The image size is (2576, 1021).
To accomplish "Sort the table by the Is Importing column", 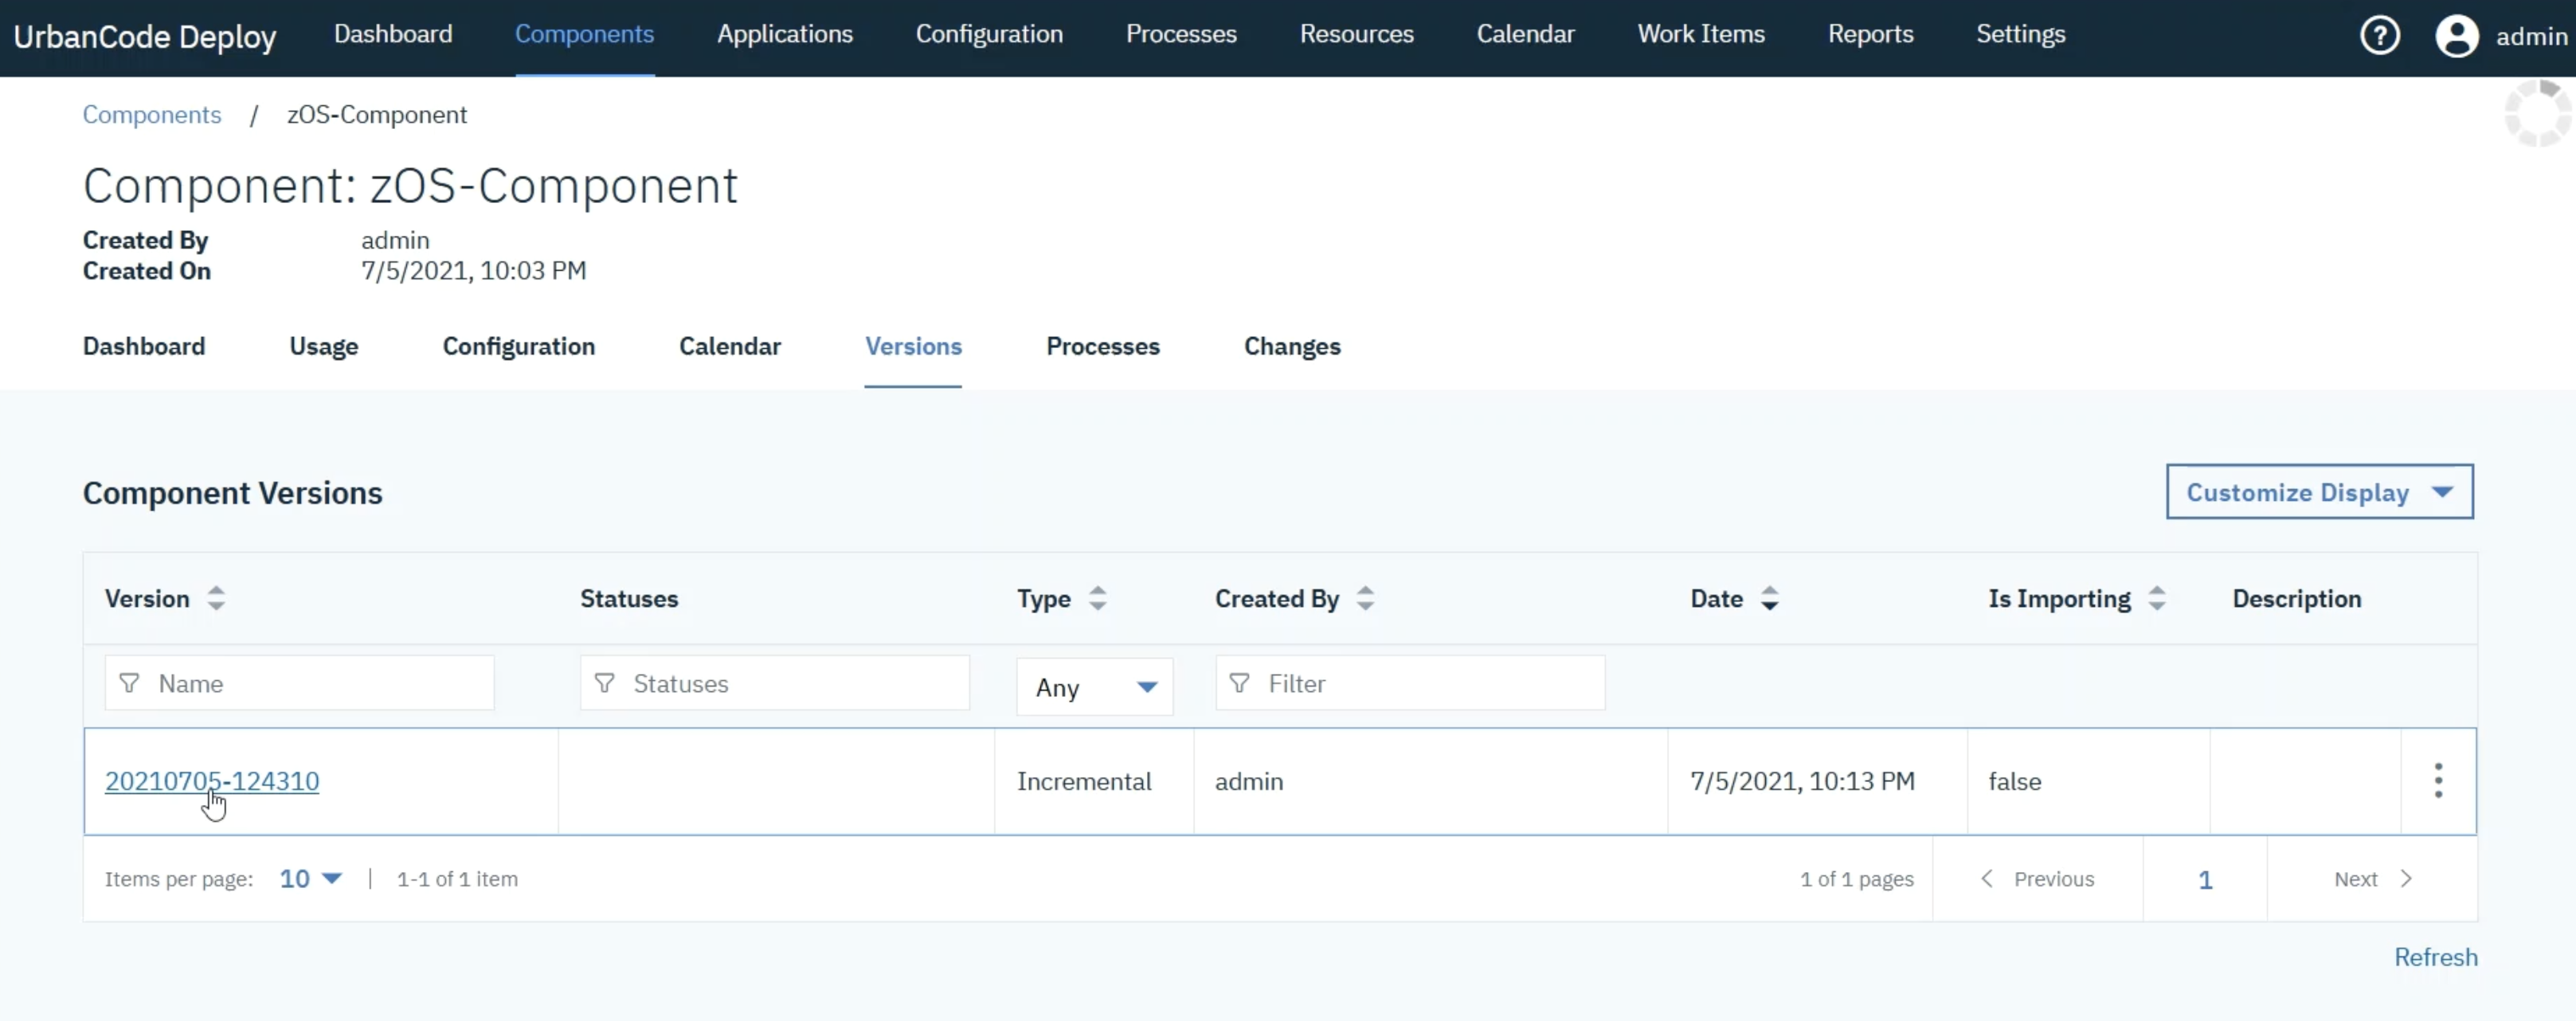I will [x=2157, y=598].
